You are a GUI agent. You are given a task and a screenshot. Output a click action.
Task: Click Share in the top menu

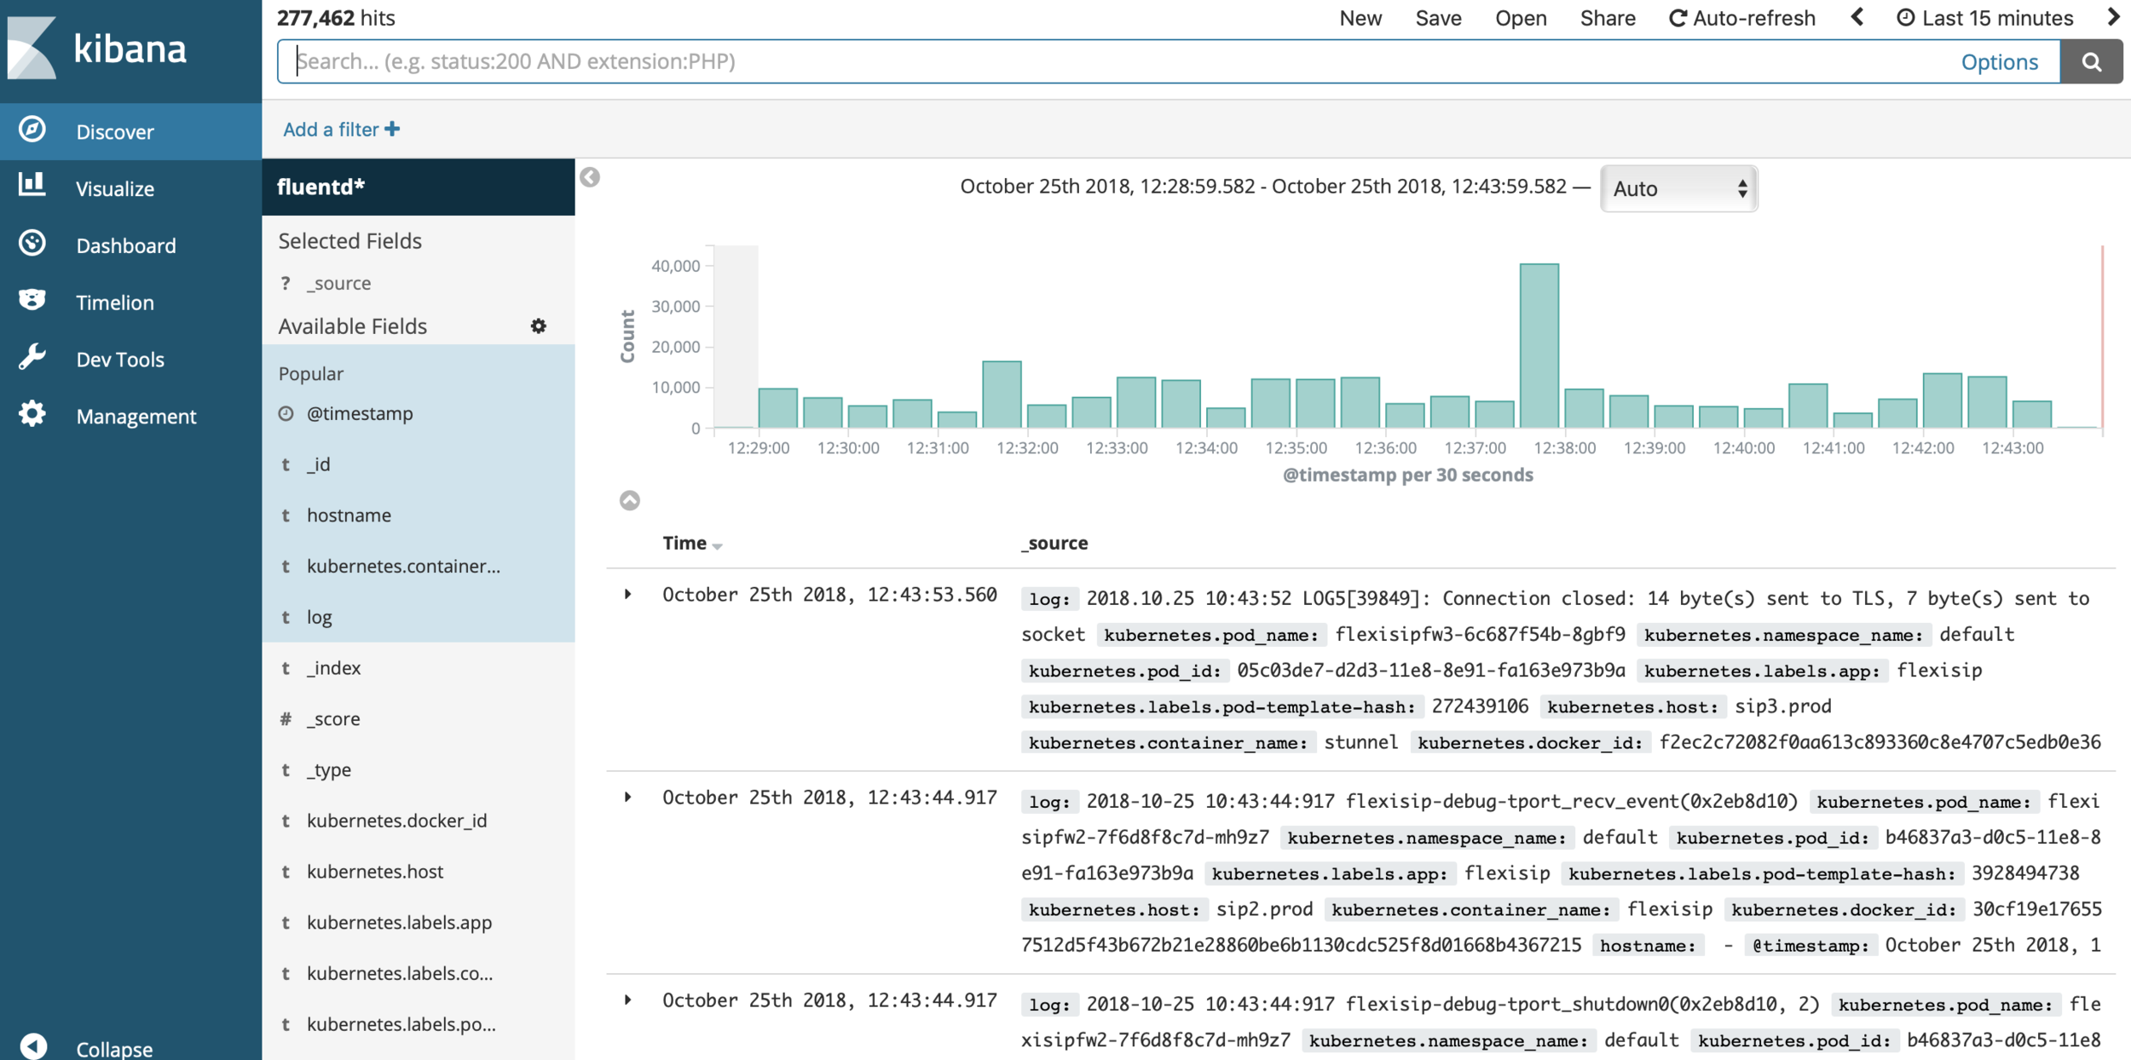click(1607, 18)
